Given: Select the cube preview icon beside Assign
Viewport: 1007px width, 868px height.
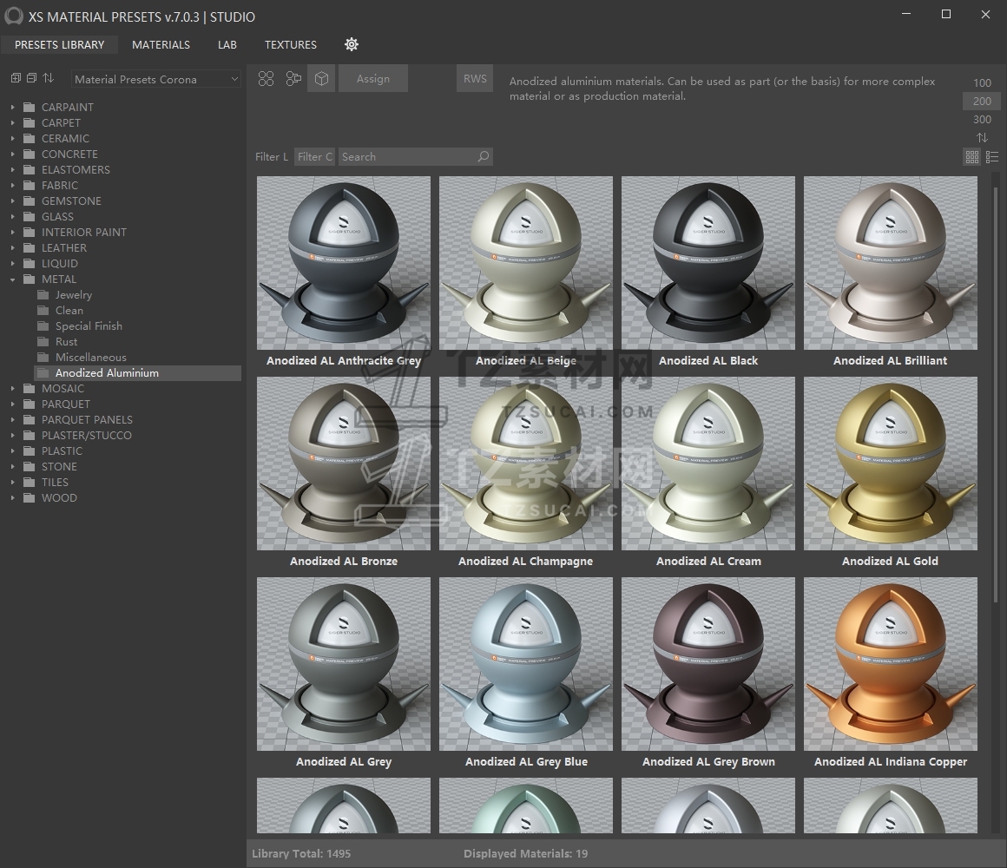Looking at the screenshot, I should (321, 79).
